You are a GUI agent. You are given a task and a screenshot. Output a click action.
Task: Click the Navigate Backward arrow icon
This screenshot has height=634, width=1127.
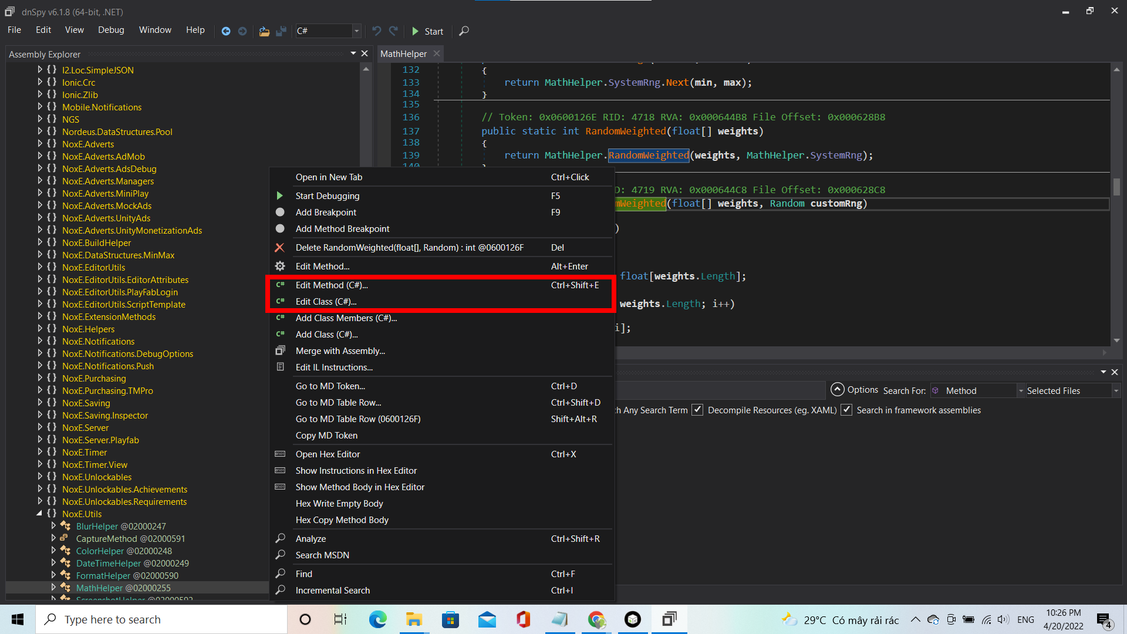pos(226,31)
